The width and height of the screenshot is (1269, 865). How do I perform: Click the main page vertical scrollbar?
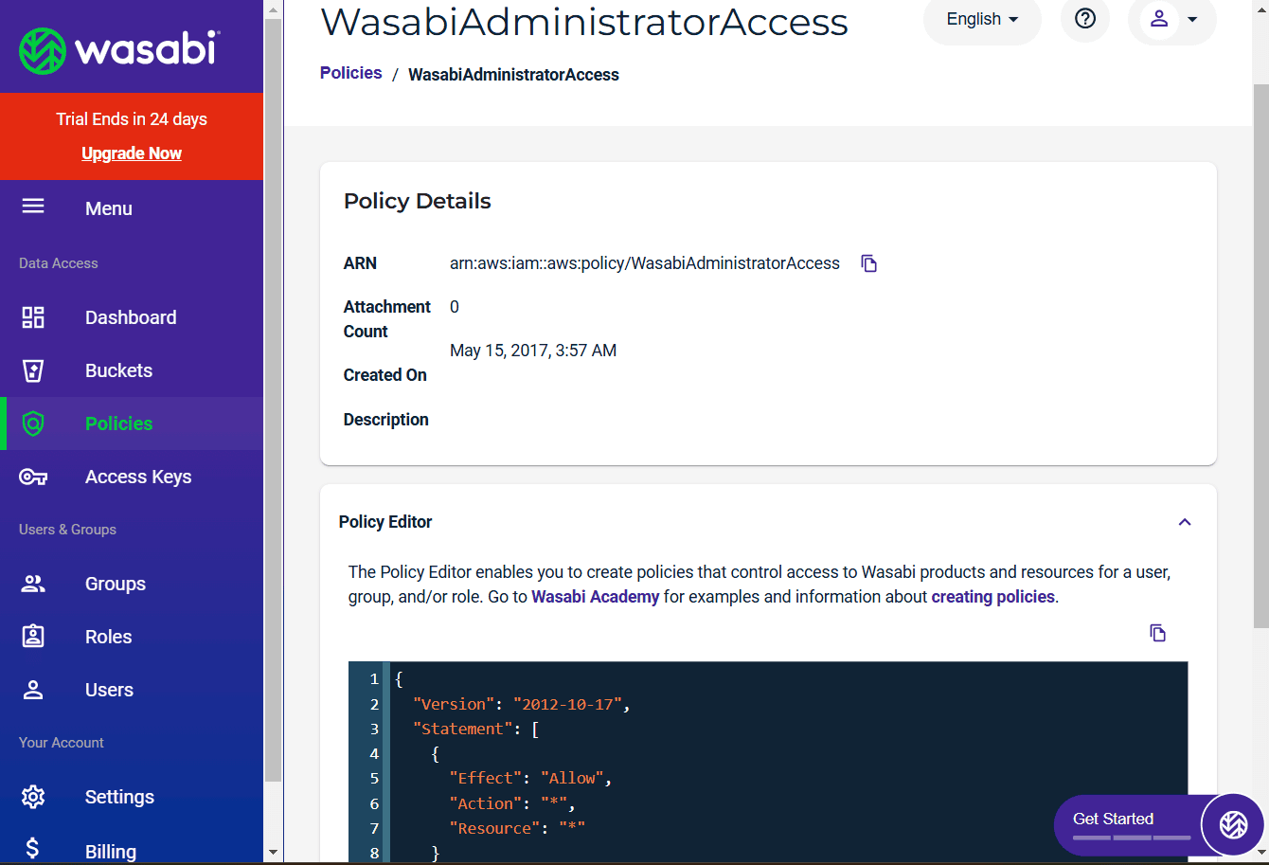1260,355
